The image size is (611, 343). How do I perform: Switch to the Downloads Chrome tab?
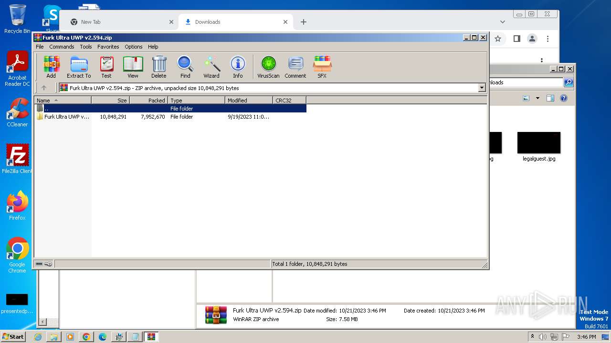coord(236,22)
